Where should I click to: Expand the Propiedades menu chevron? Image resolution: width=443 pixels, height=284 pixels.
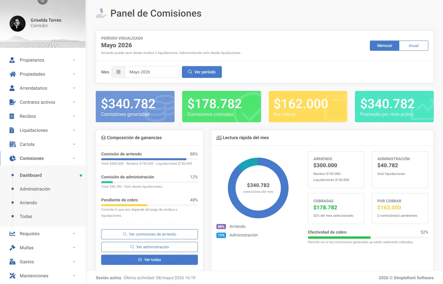point(74,74)
